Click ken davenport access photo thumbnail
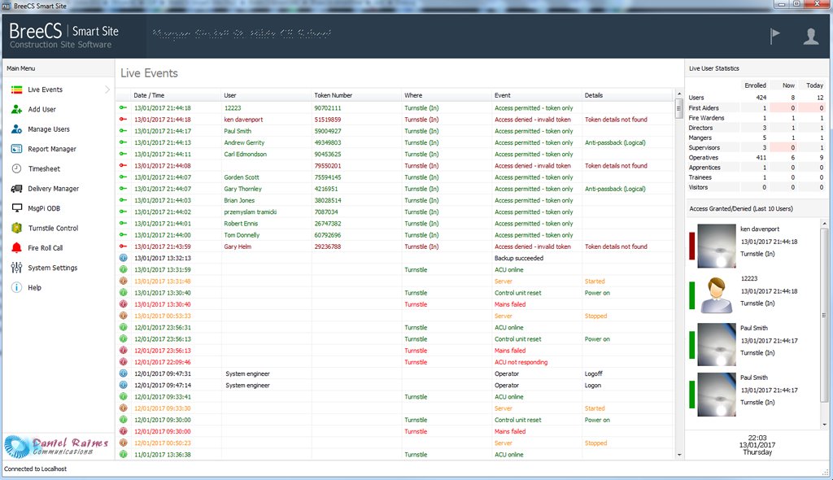Viewport: 833px width, 480px height. [x=716, y=246]
